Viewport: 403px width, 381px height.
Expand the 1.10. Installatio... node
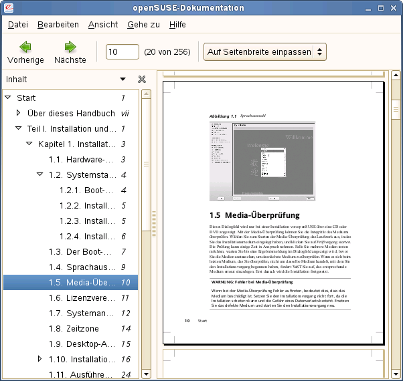pos(40,359)
